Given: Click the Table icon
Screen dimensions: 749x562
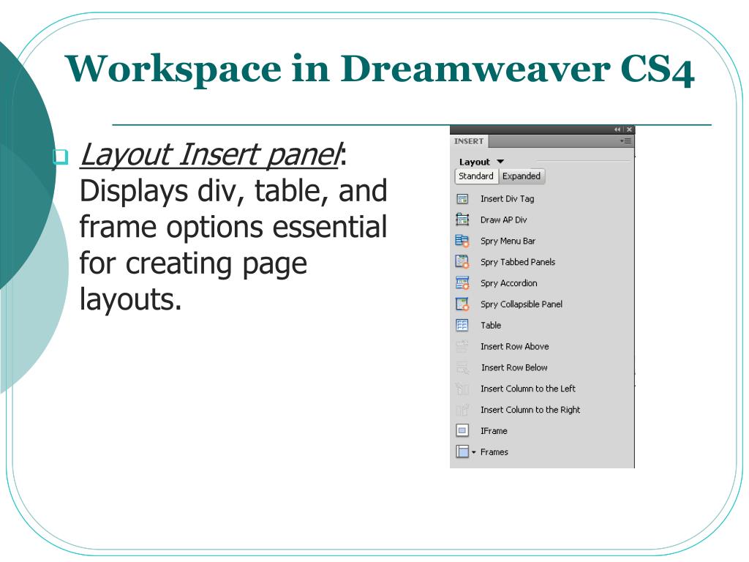Looking at the screenshot, I should 462,326.
